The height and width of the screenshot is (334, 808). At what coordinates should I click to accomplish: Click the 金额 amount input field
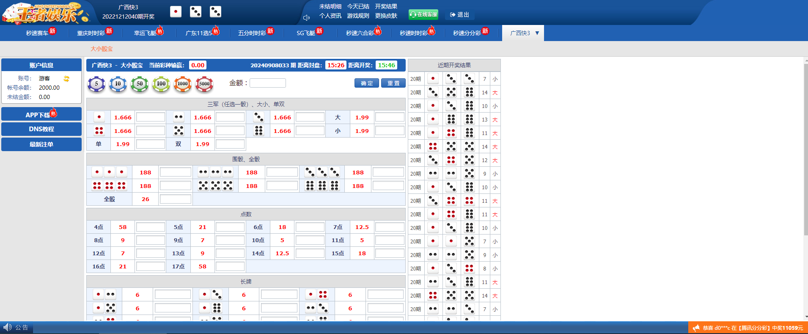[268, 83]
